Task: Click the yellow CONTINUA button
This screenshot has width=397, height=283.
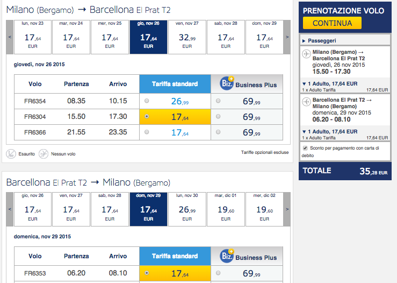Action: [x=332, y=23]
